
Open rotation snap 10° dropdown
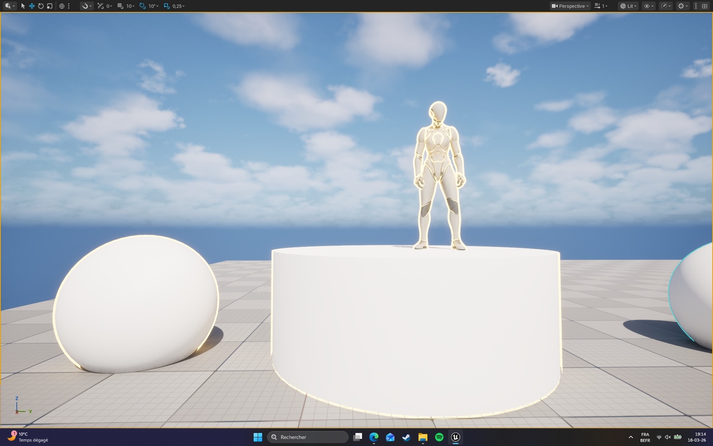pos(153,6)
